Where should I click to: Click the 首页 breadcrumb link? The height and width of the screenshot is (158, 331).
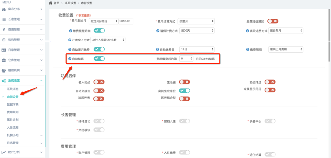56,3
